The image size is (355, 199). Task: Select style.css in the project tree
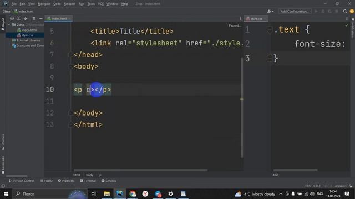[x=25, y=35]
